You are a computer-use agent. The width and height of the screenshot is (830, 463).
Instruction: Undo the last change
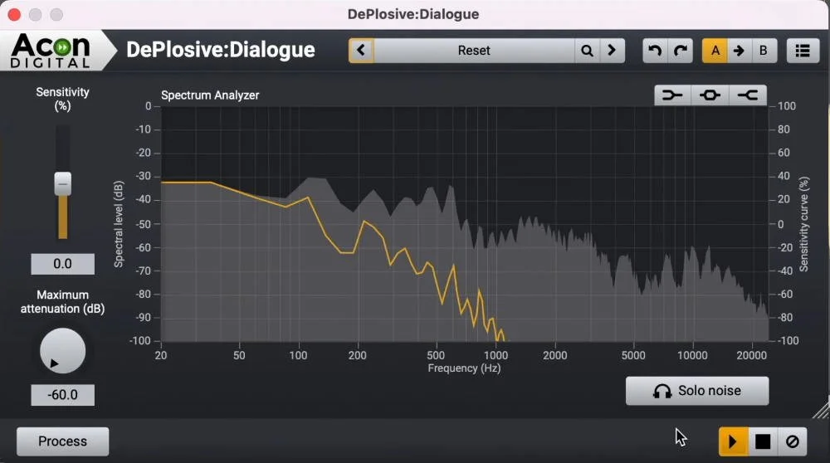(x=655, y=51)
